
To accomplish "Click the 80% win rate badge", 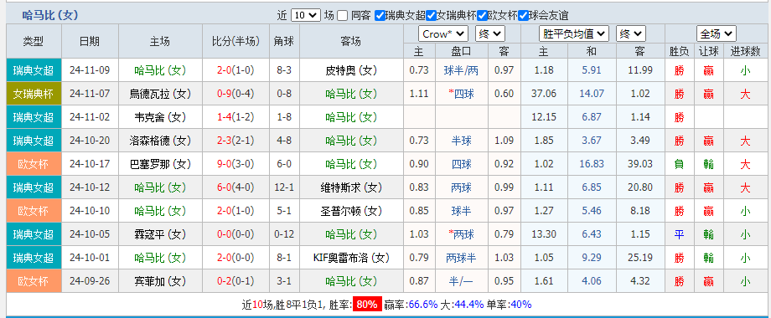I will click(x=366, y=305).
